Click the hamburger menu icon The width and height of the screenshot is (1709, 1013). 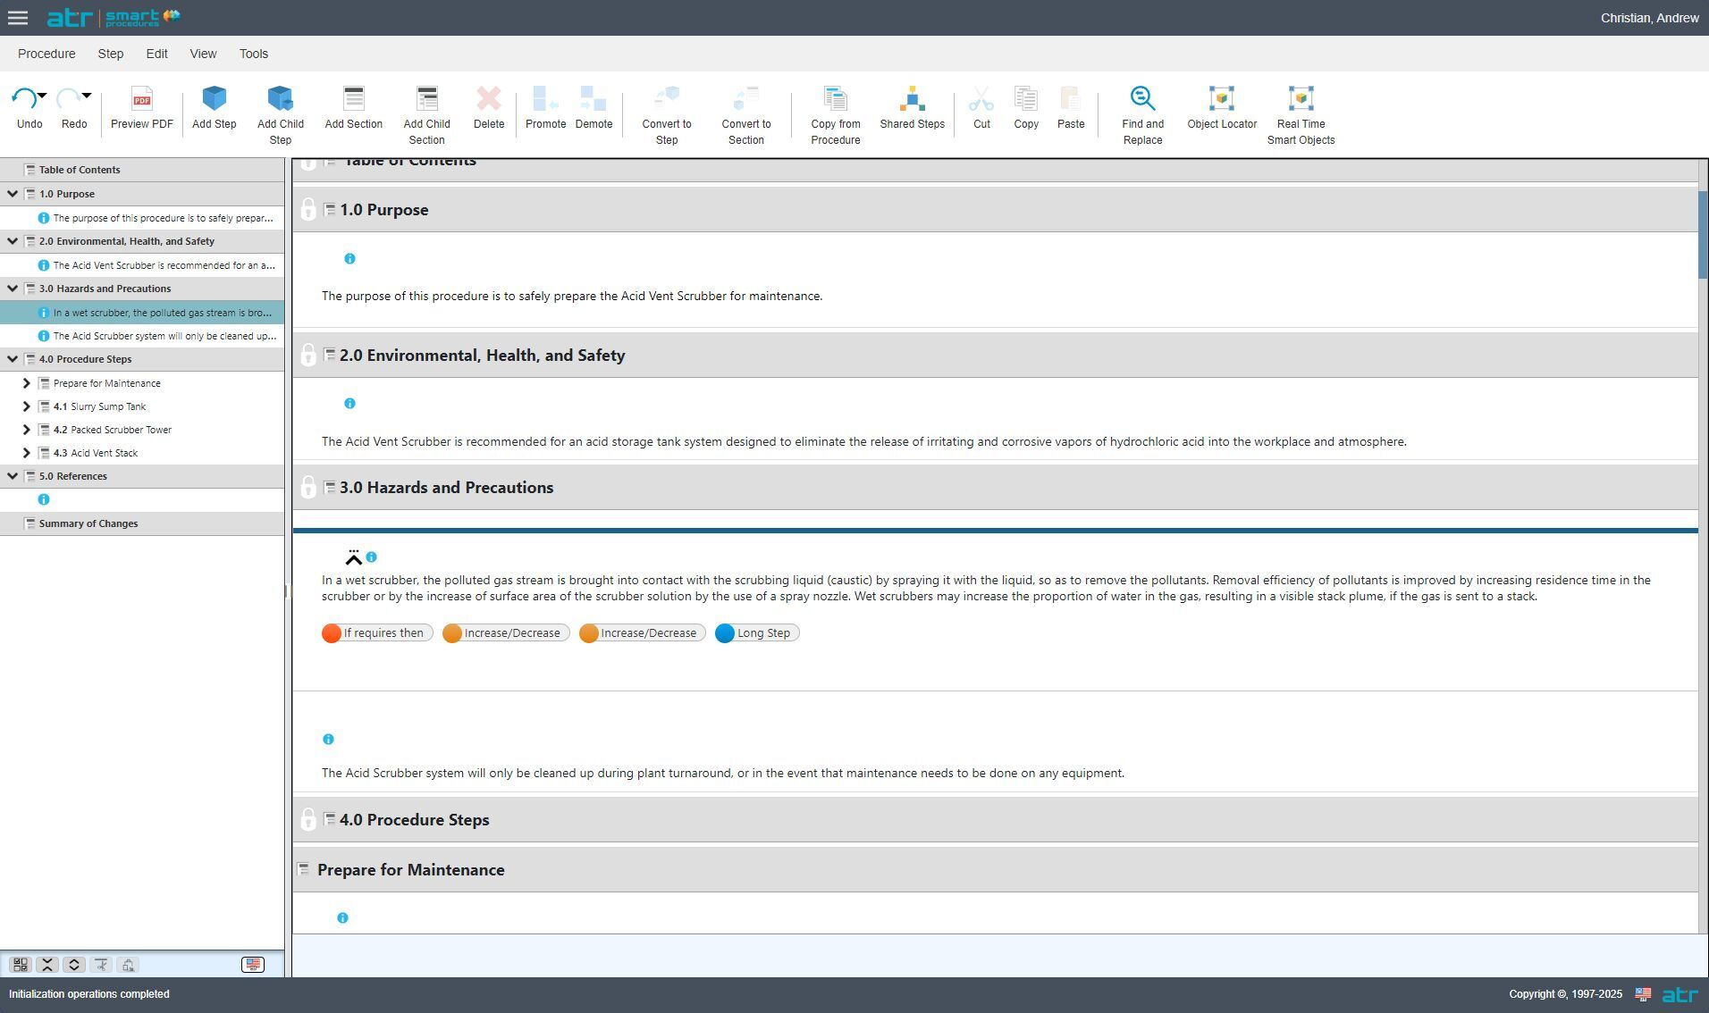tap(17, 18)
